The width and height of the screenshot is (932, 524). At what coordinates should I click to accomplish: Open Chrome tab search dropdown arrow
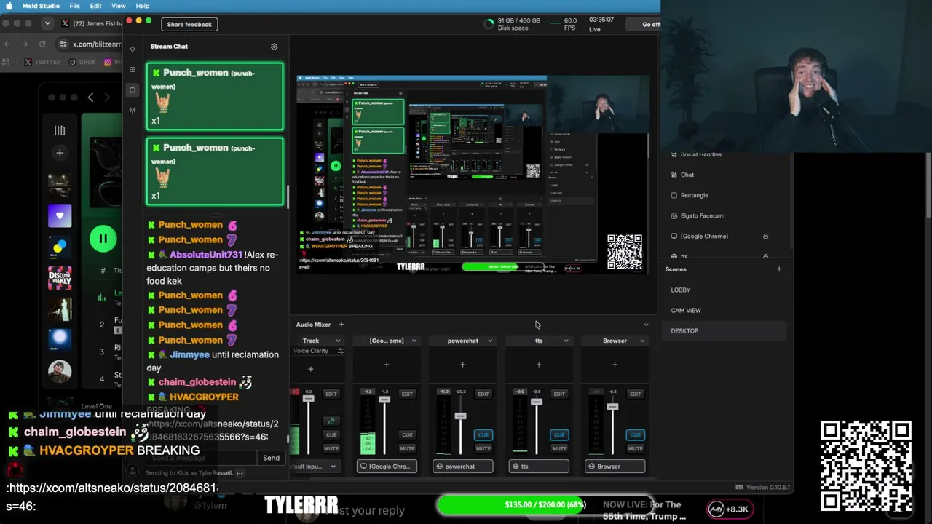pyautogui.click(x=47, y=23)
